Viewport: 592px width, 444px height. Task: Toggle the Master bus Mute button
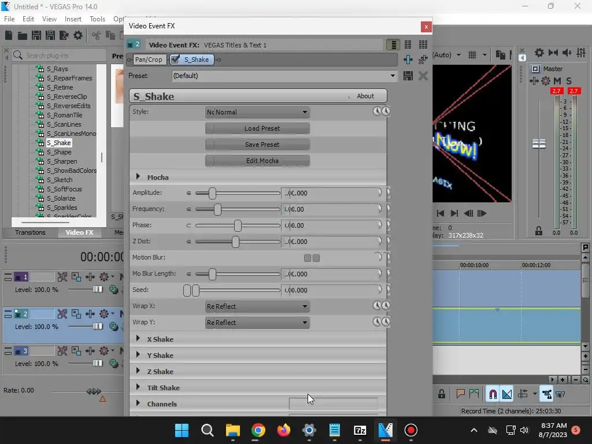coord(557,81)
